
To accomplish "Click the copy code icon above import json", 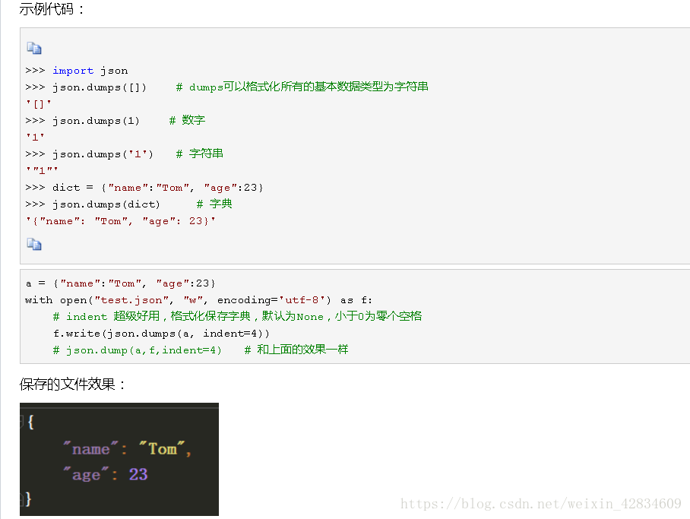I will pos(34,48).
